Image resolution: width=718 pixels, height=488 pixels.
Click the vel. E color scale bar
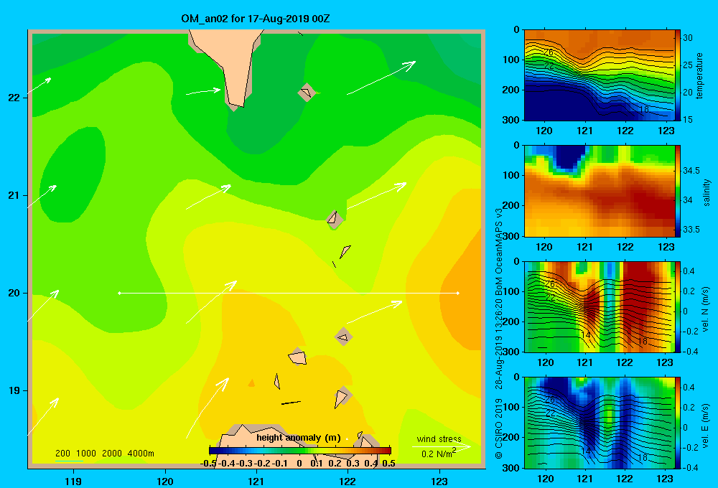point(678,423)
